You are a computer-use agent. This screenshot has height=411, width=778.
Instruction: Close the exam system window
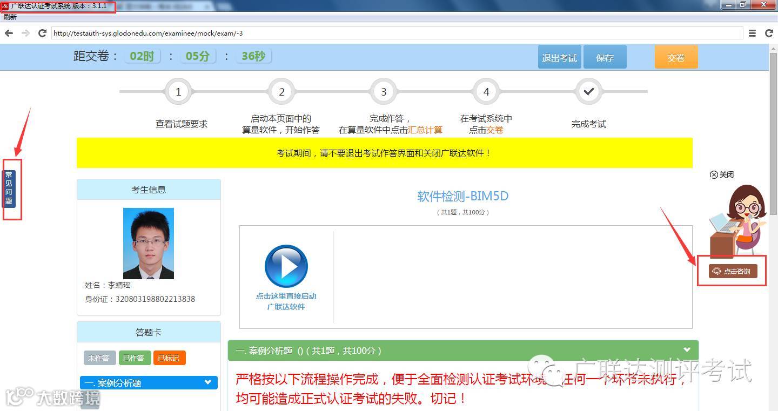(x=763, y=5)
